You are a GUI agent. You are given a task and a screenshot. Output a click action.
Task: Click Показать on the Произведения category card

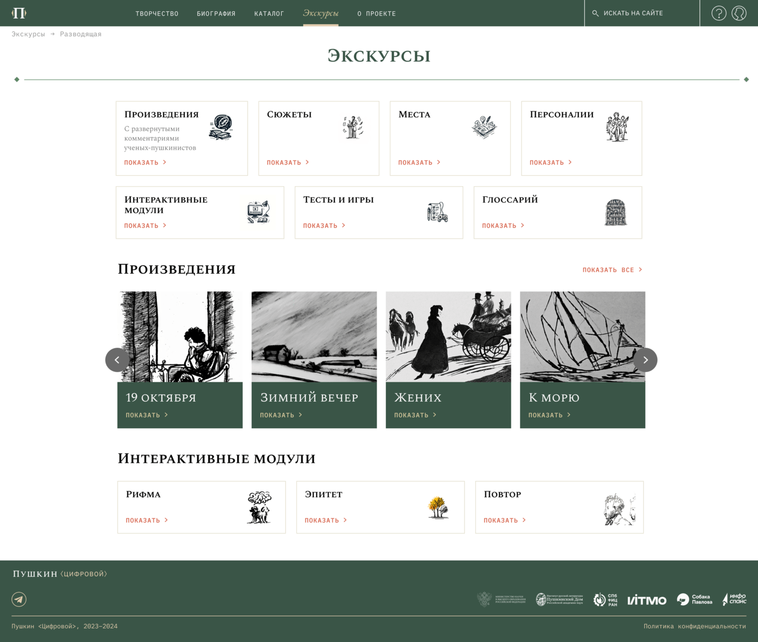tap(145, 162)
